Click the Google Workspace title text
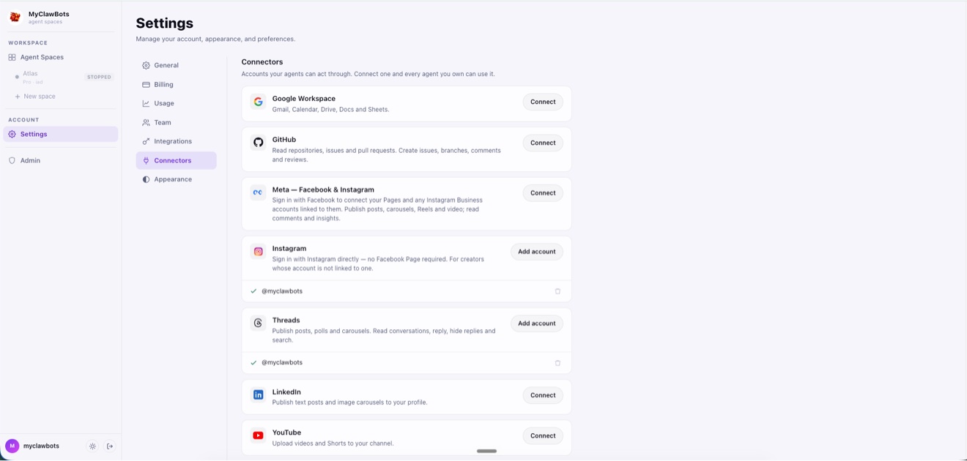 (304, 99)
